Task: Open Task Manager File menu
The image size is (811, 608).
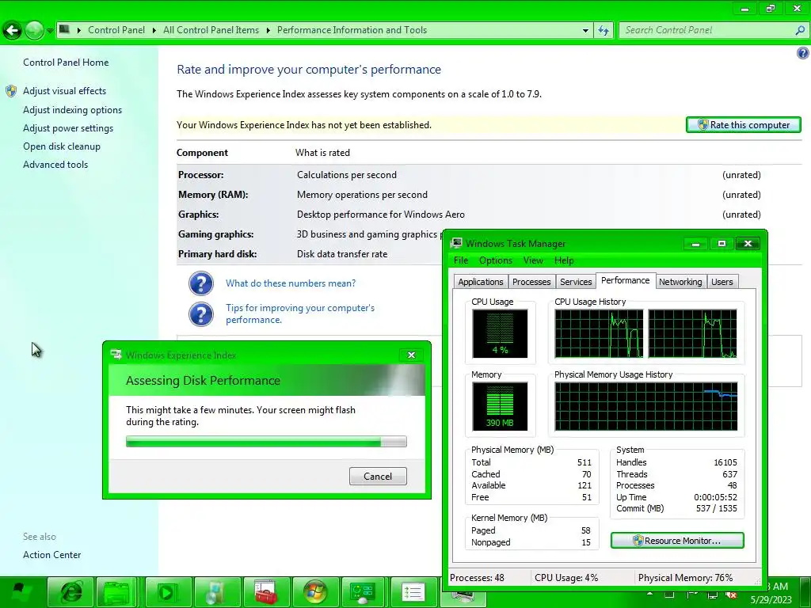Action: click(x=461, y=260)
